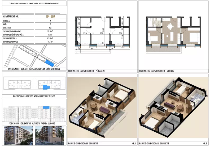Viewport: 210px width, 146px height.
Task: Click blue highlighted unit on south facade
Action: (x=46, y=107)
